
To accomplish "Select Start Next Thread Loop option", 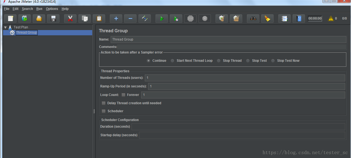I will click(x=172, y=61).
